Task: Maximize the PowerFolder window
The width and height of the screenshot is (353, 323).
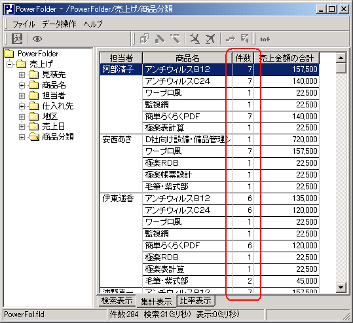Action: pos(331,9)
